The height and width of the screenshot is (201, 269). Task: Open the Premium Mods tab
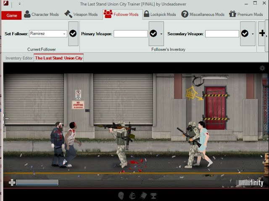pos(246,15)
